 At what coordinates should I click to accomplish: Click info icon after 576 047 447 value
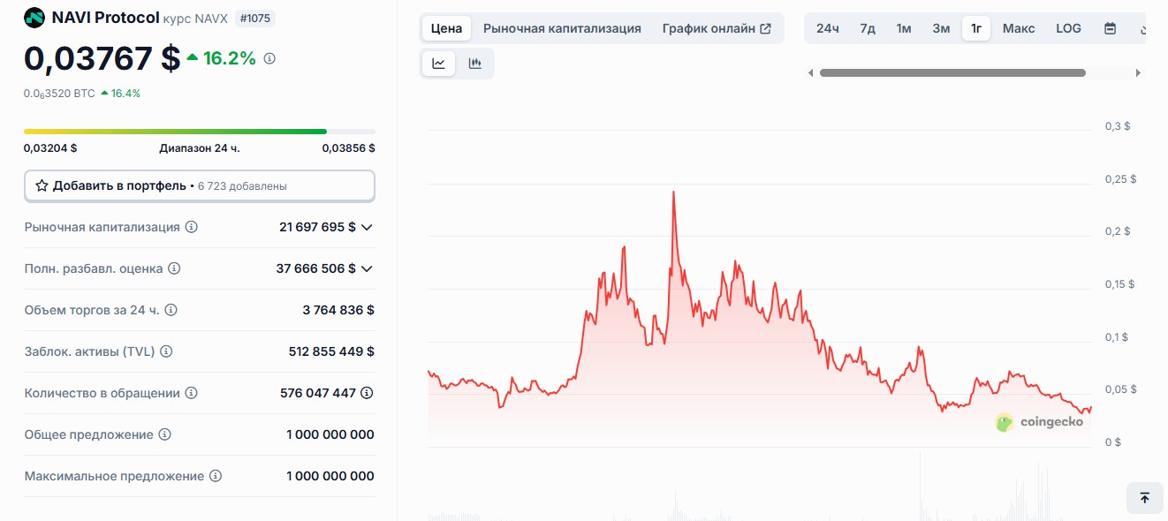point(367,393)
